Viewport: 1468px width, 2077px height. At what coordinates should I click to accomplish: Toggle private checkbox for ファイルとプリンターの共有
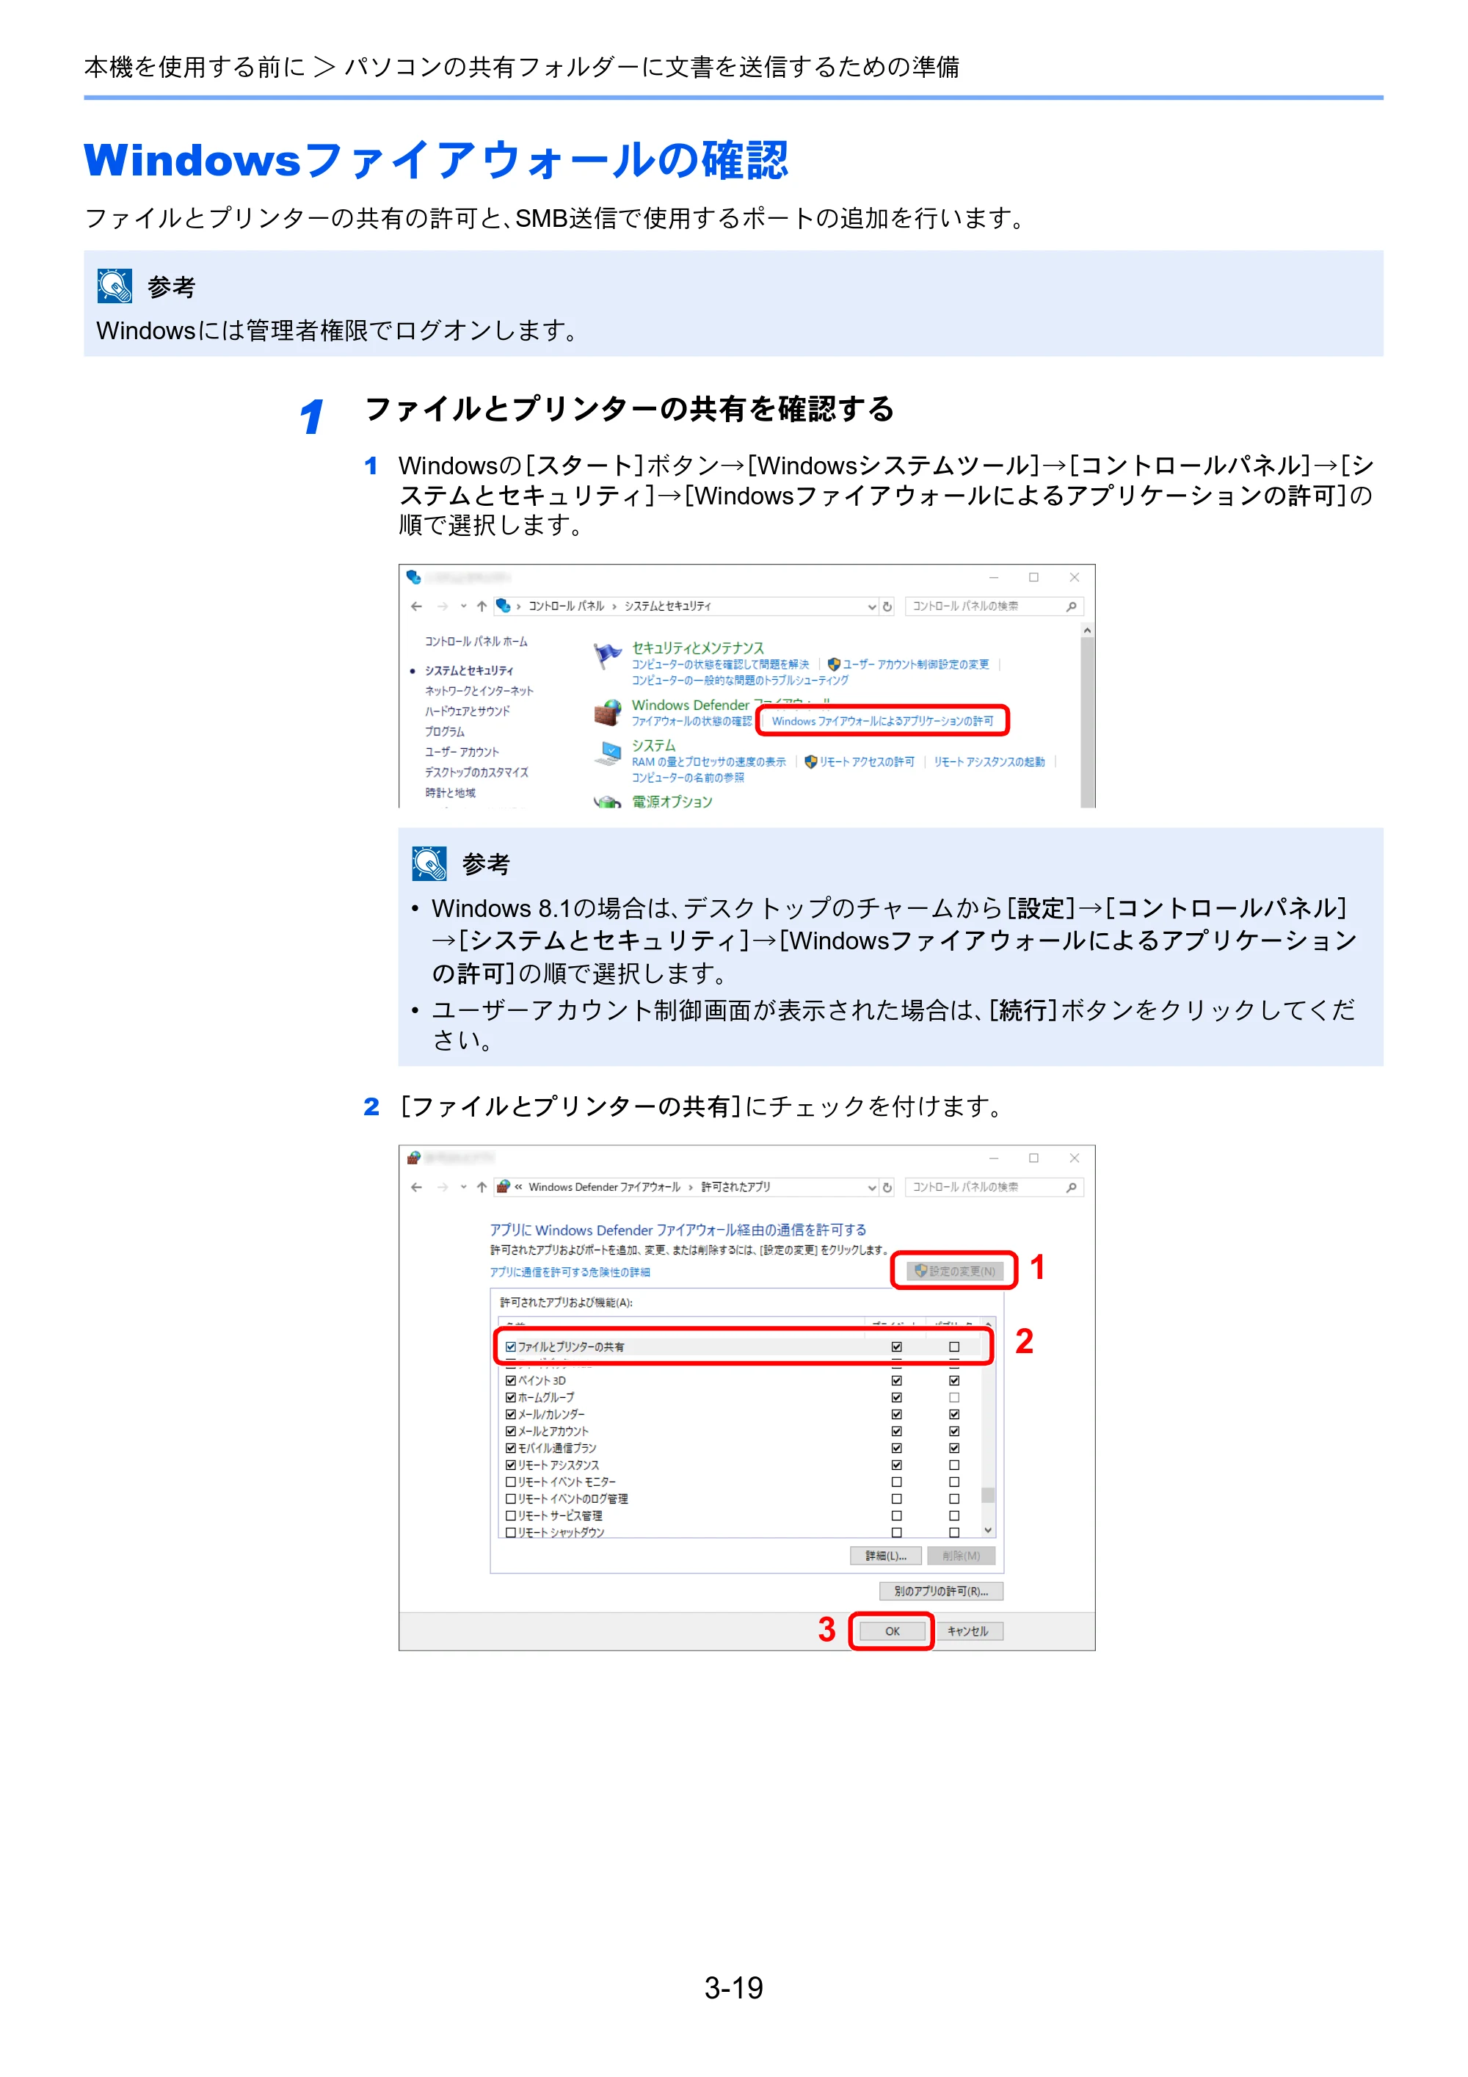tap(896, 1347)
